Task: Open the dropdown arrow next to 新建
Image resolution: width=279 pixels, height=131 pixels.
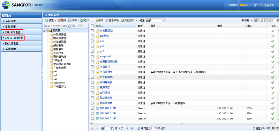Action: click(x=55, y=21)
